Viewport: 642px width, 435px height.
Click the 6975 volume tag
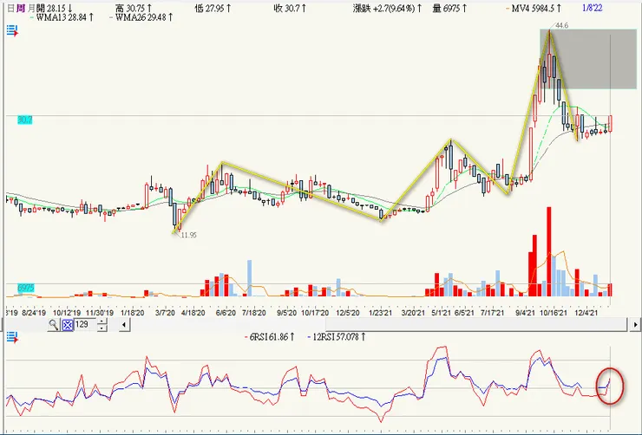pos(25,288)
